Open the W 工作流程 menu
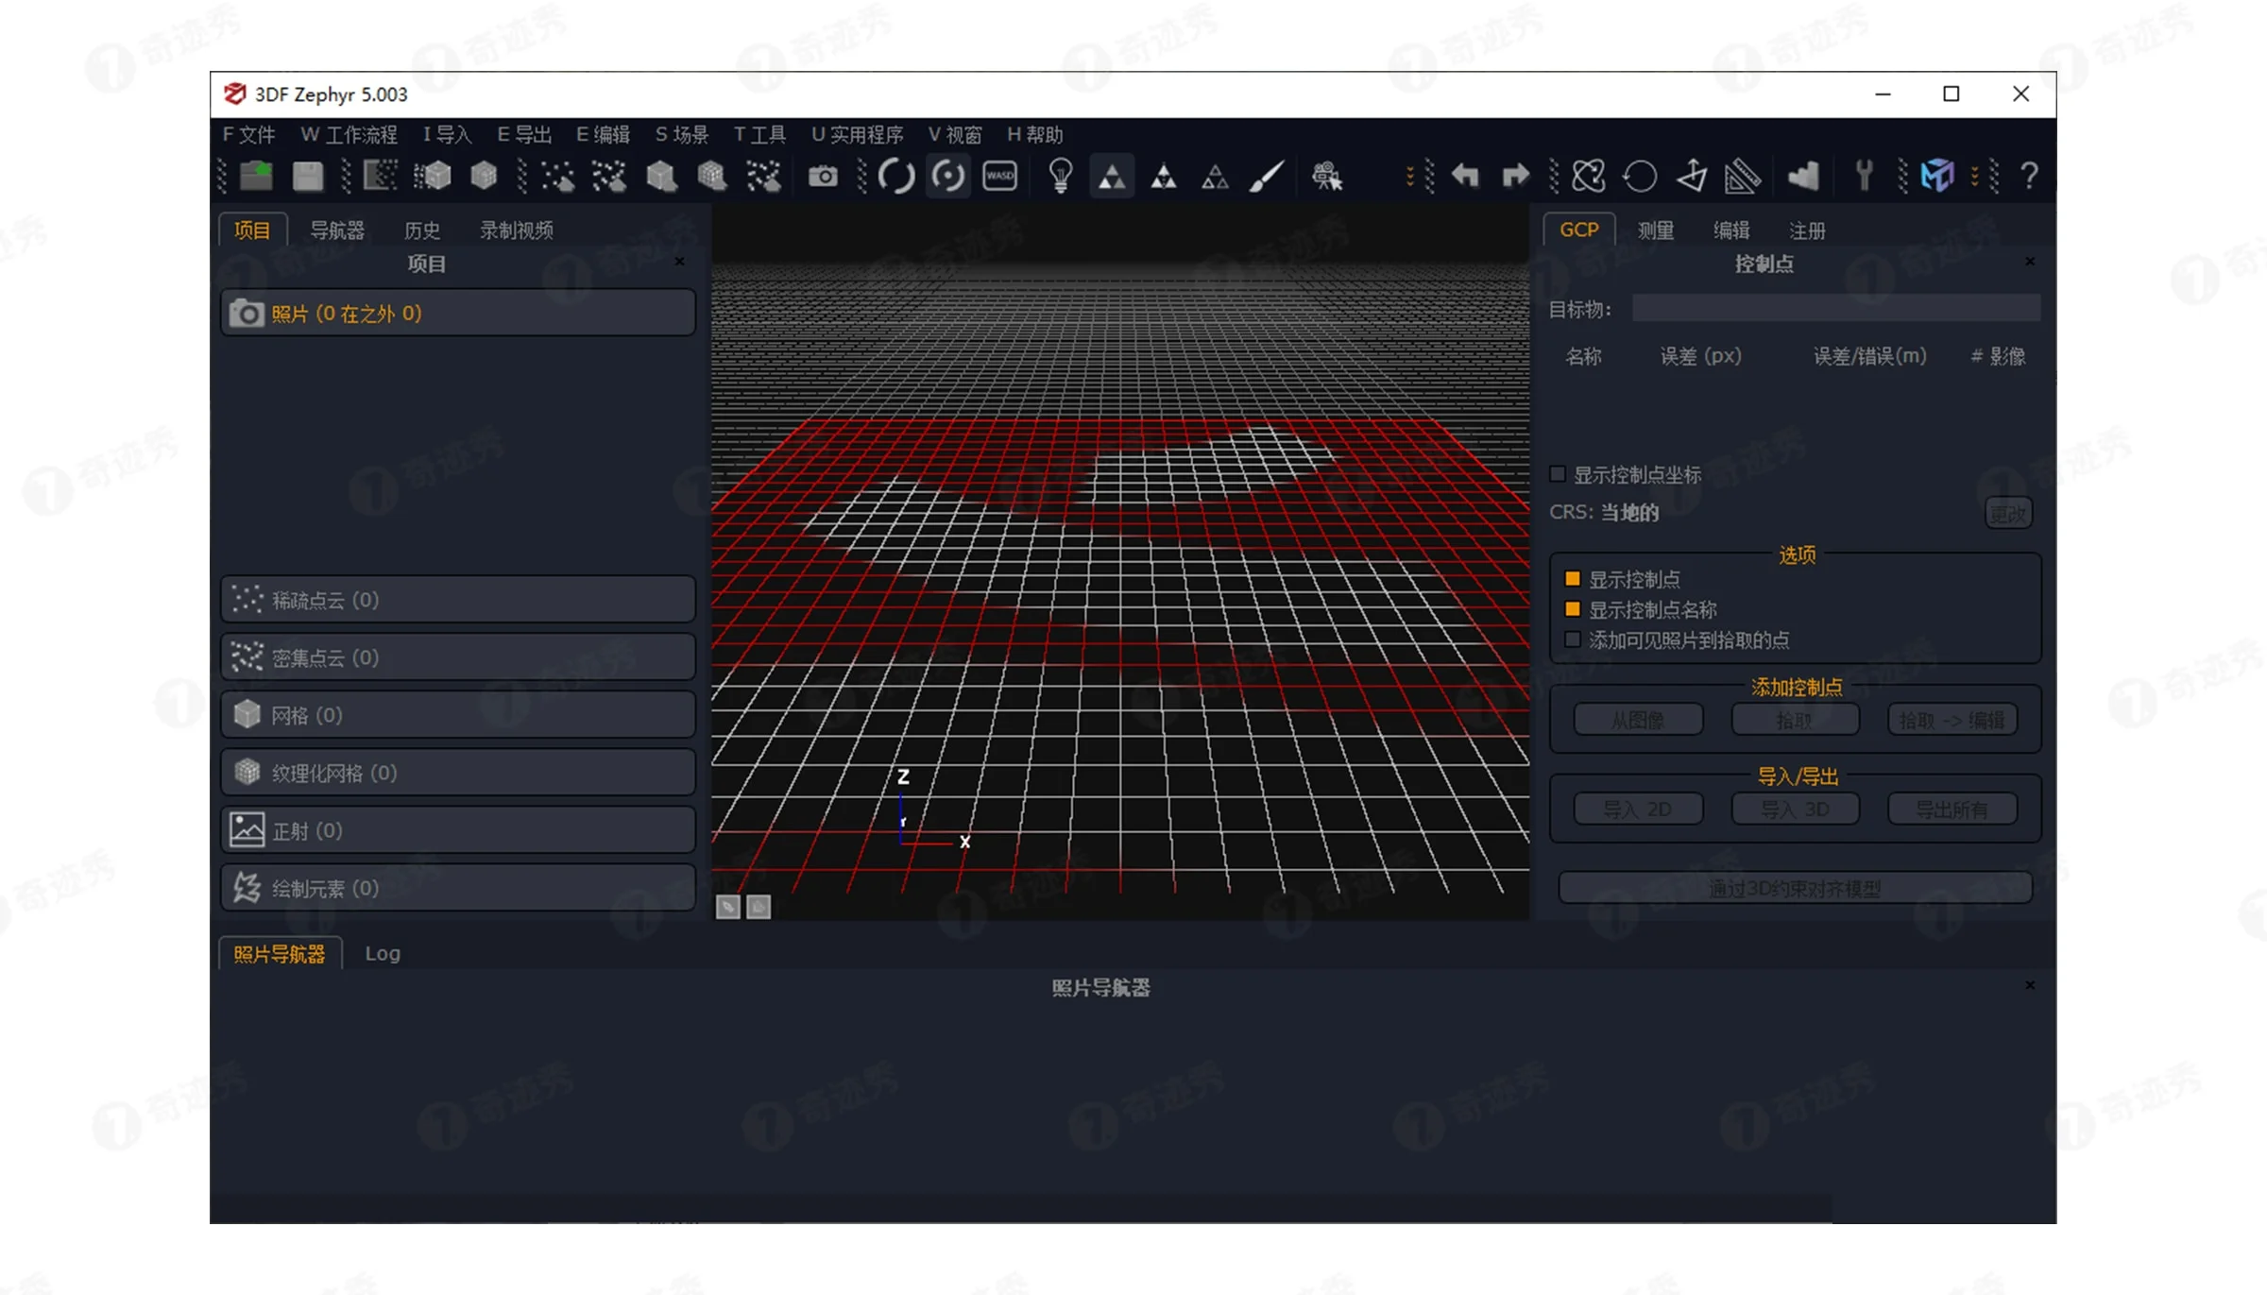Viewport: 2267px width, 1295px height. [x=349, y=134]
